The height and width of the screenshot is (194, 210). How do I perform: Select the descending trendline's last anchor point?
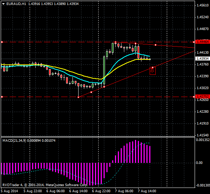pyautogui.click(x=155, y=45)
